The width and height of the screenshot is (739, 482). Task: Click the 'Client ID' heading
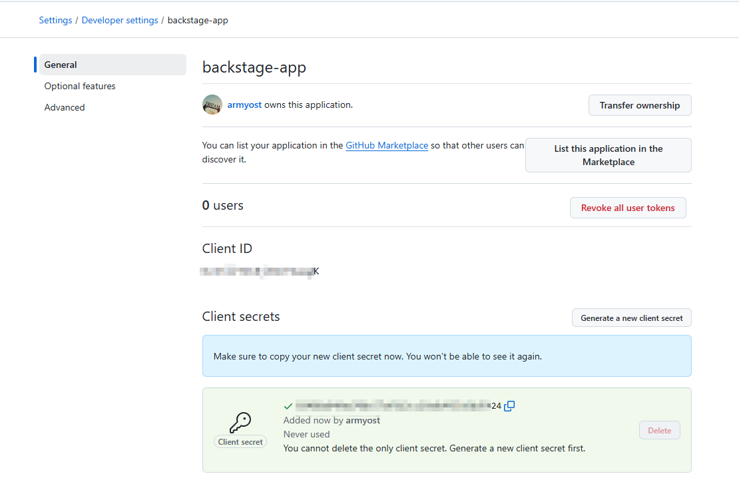point(227,248)
